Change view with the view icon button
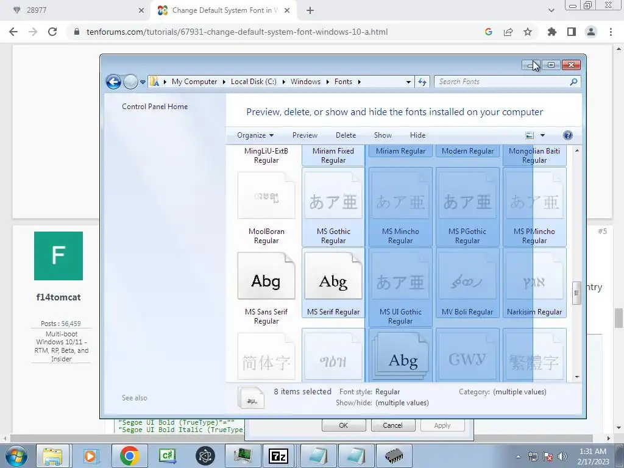 [530, 135]
